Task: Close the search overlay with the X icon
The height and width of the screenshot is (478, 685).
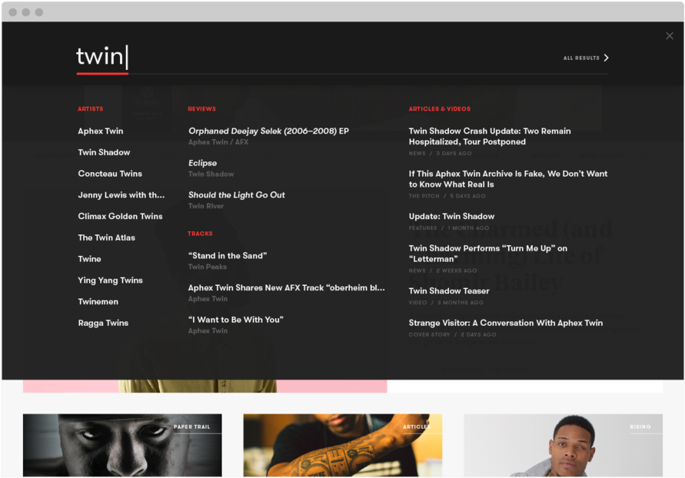Action: pyautogui.click(x=669, y=35)
